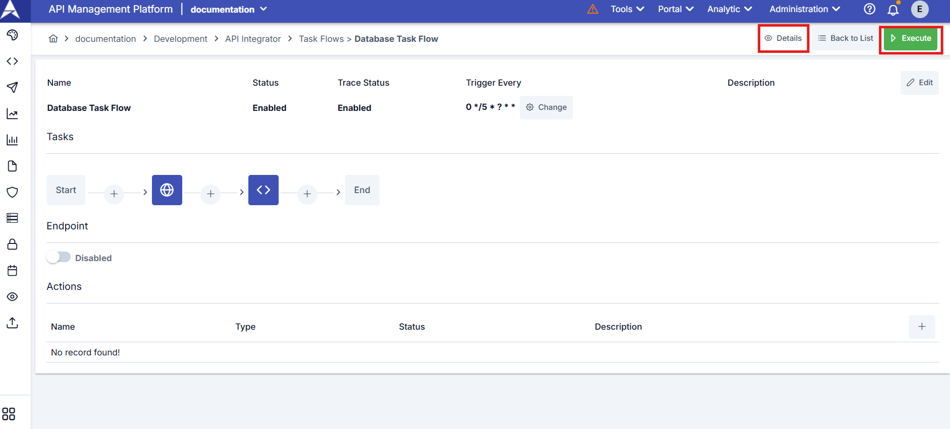Open the notifications bell
This screenshot has width=950, height=429.
(893, 10)
